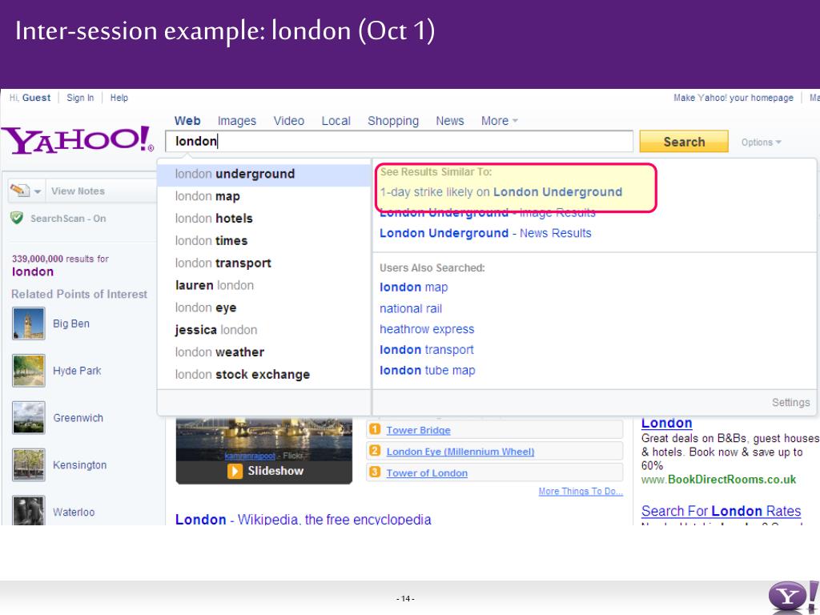This screenshot has height=615, width=820.
Task: Click the Big Ben point of interest label
Action: click(71, 324)
